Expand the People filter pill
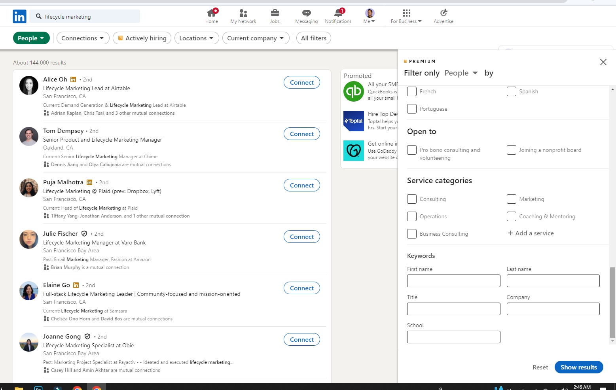This screenshot has height=390, width=616. tap(31, 38)
